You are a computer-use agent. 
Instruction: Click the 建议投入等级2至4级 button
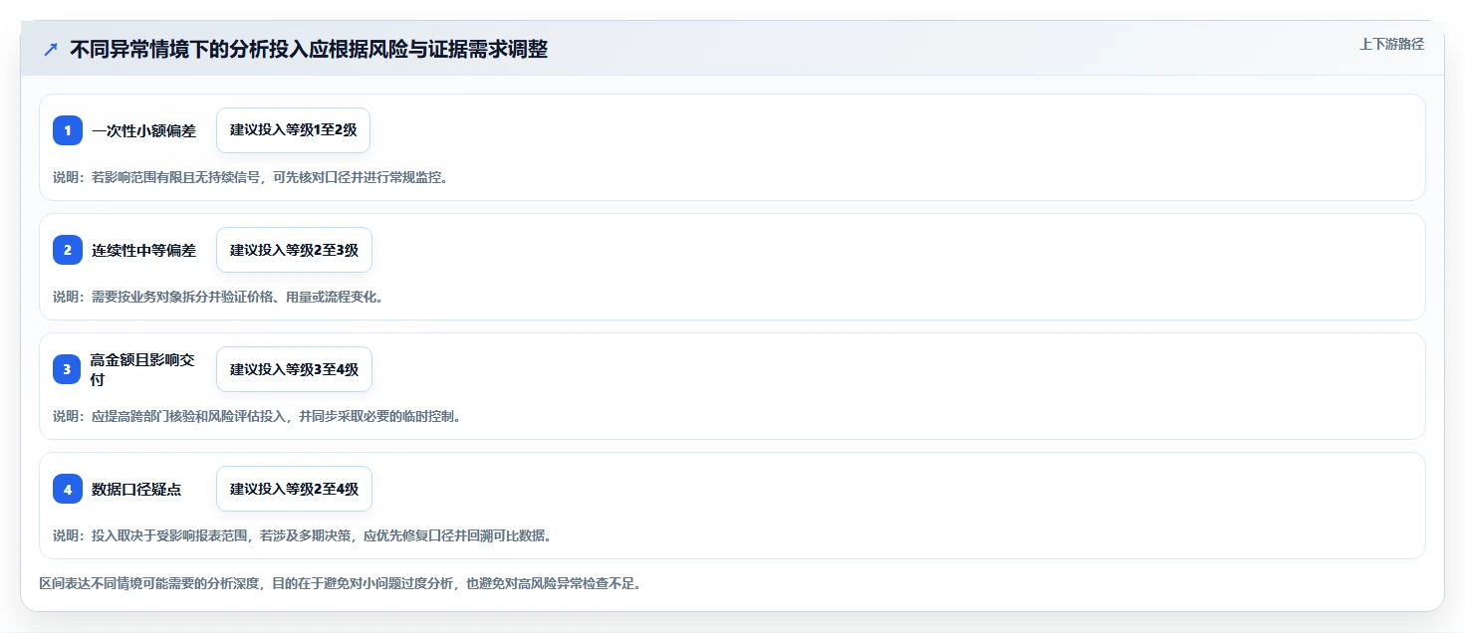click(294, 489)
